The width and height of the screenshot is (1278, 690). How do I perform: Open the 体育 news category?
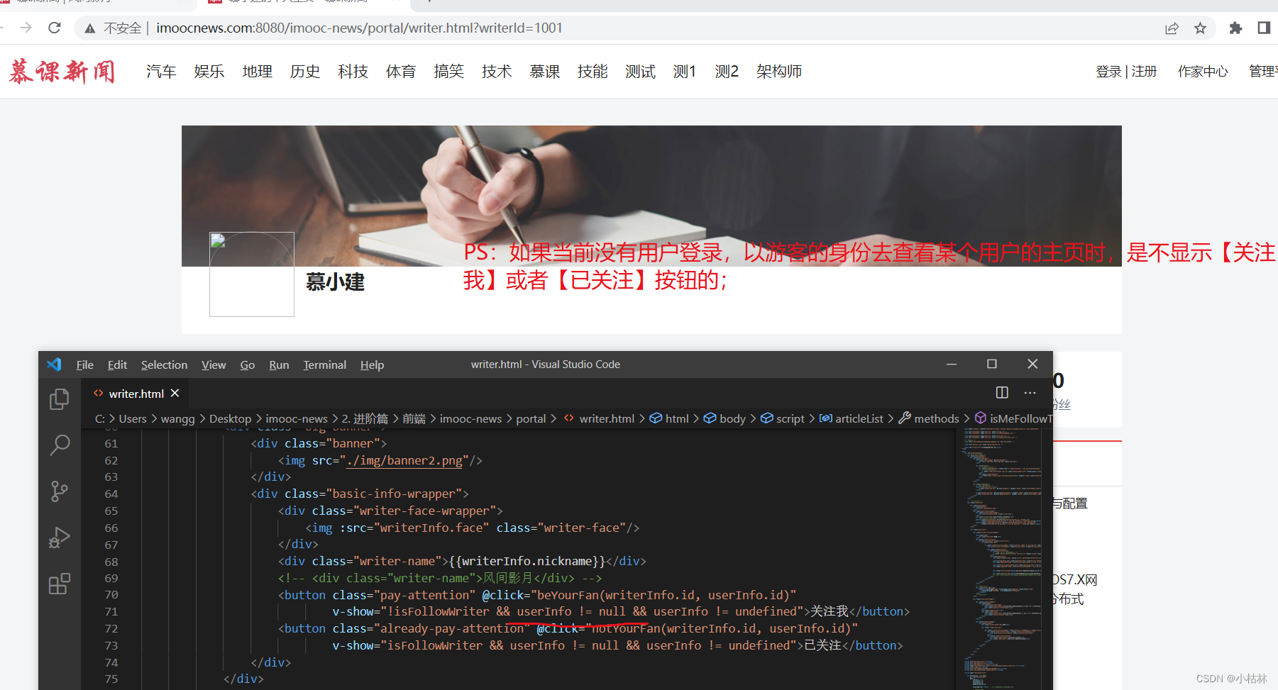(401, 72)
